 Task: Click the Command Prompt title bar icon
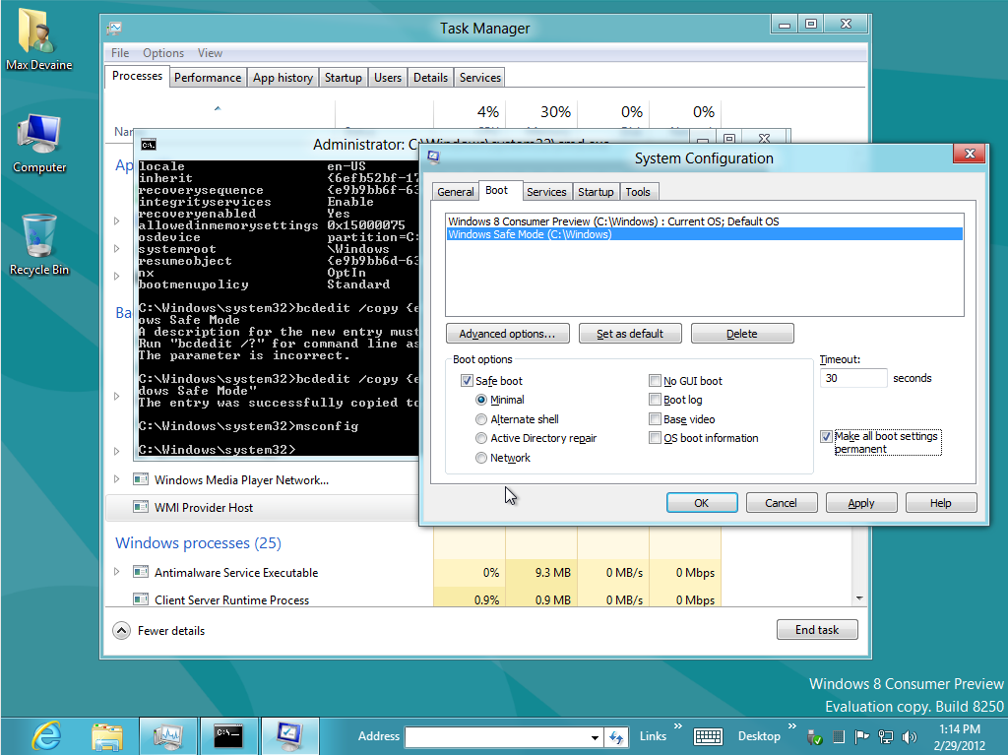(148, 145)
